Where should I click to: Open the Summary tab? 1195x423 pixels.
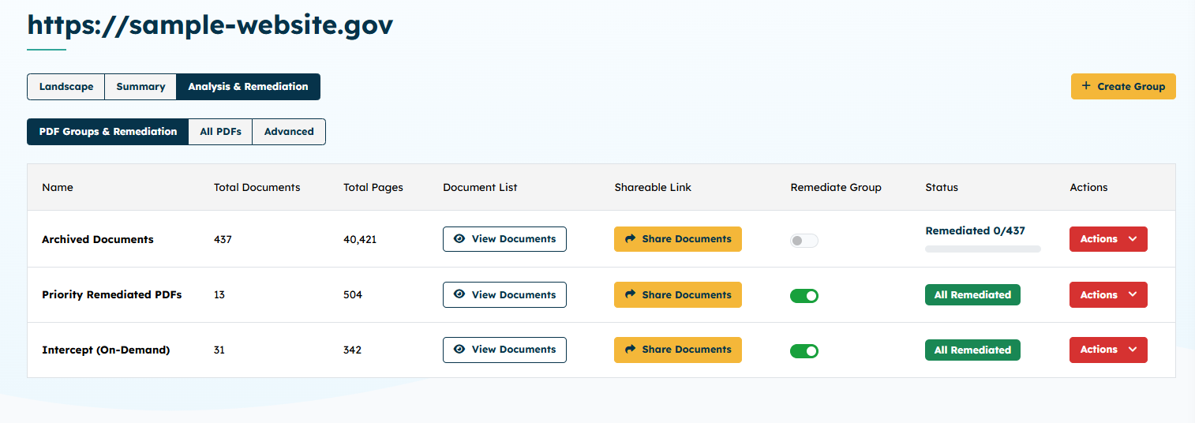pos(140,87)
